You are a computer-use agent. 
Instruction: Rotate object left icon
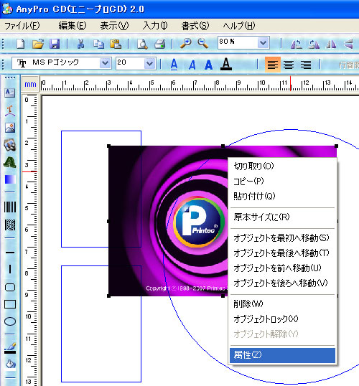(x=296, y=44)
